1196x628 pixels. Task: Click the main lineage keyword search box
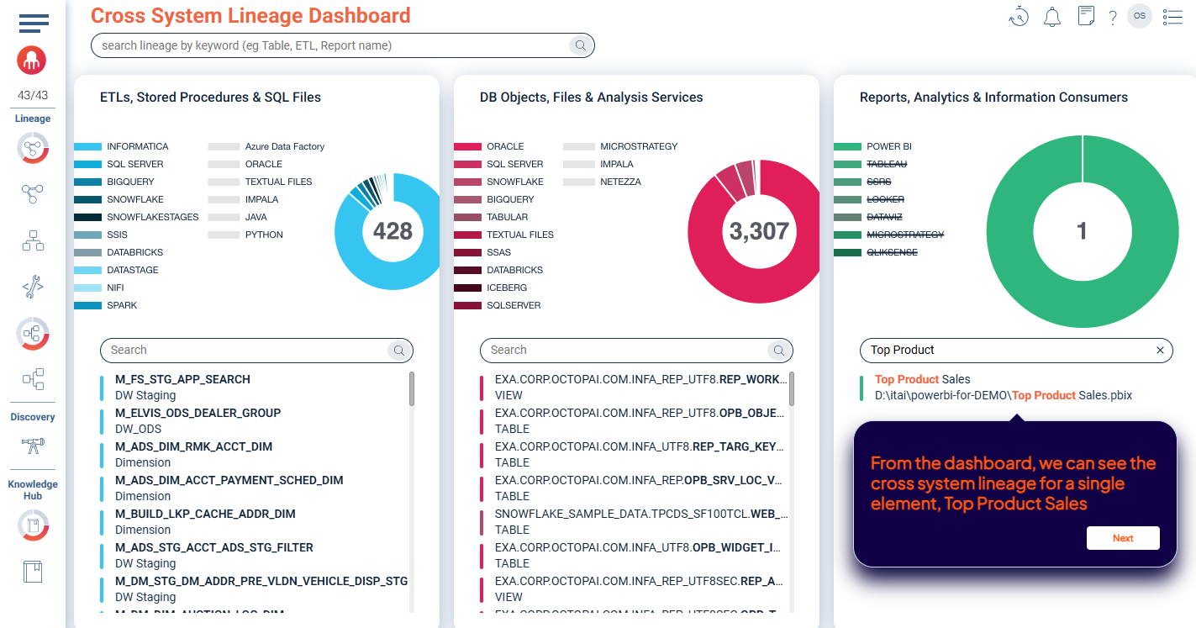tap(342, 45)
